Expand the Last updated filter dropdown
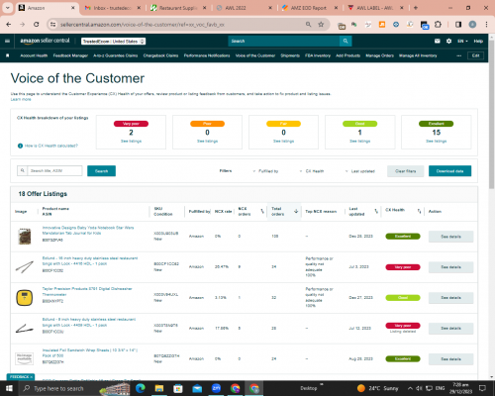This screenshot has width=495, height=396. (x=360, y=171)
